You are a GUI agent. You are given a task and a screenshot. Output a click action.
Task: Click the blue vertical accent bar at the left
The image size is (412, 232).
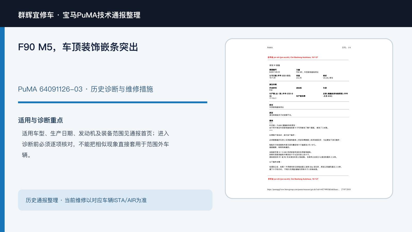coord(2,129)
